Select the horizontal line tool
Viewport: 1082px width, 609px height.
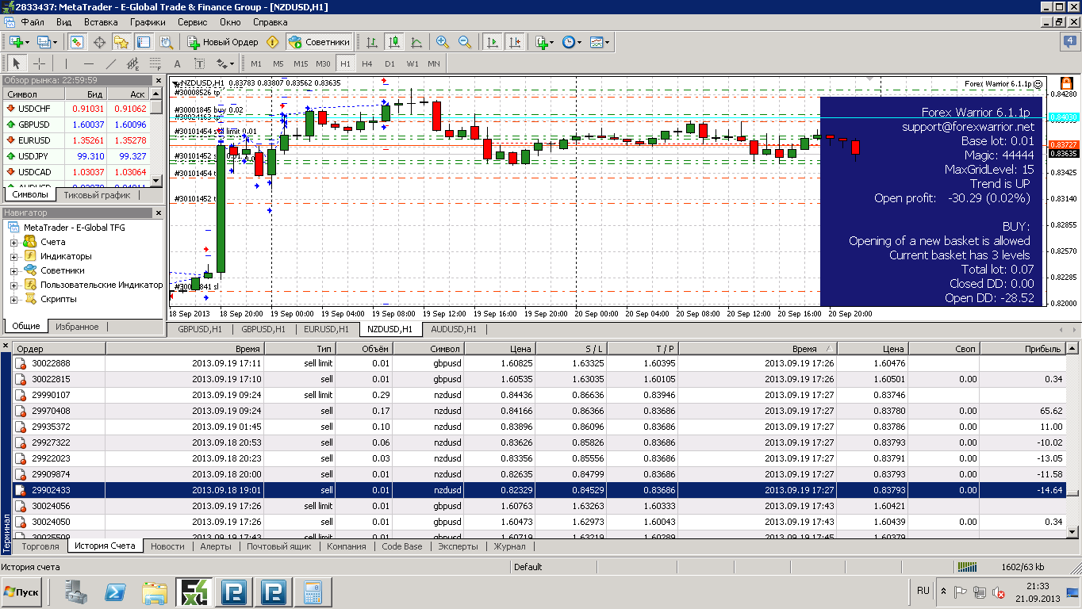click(x=88, y=63)
